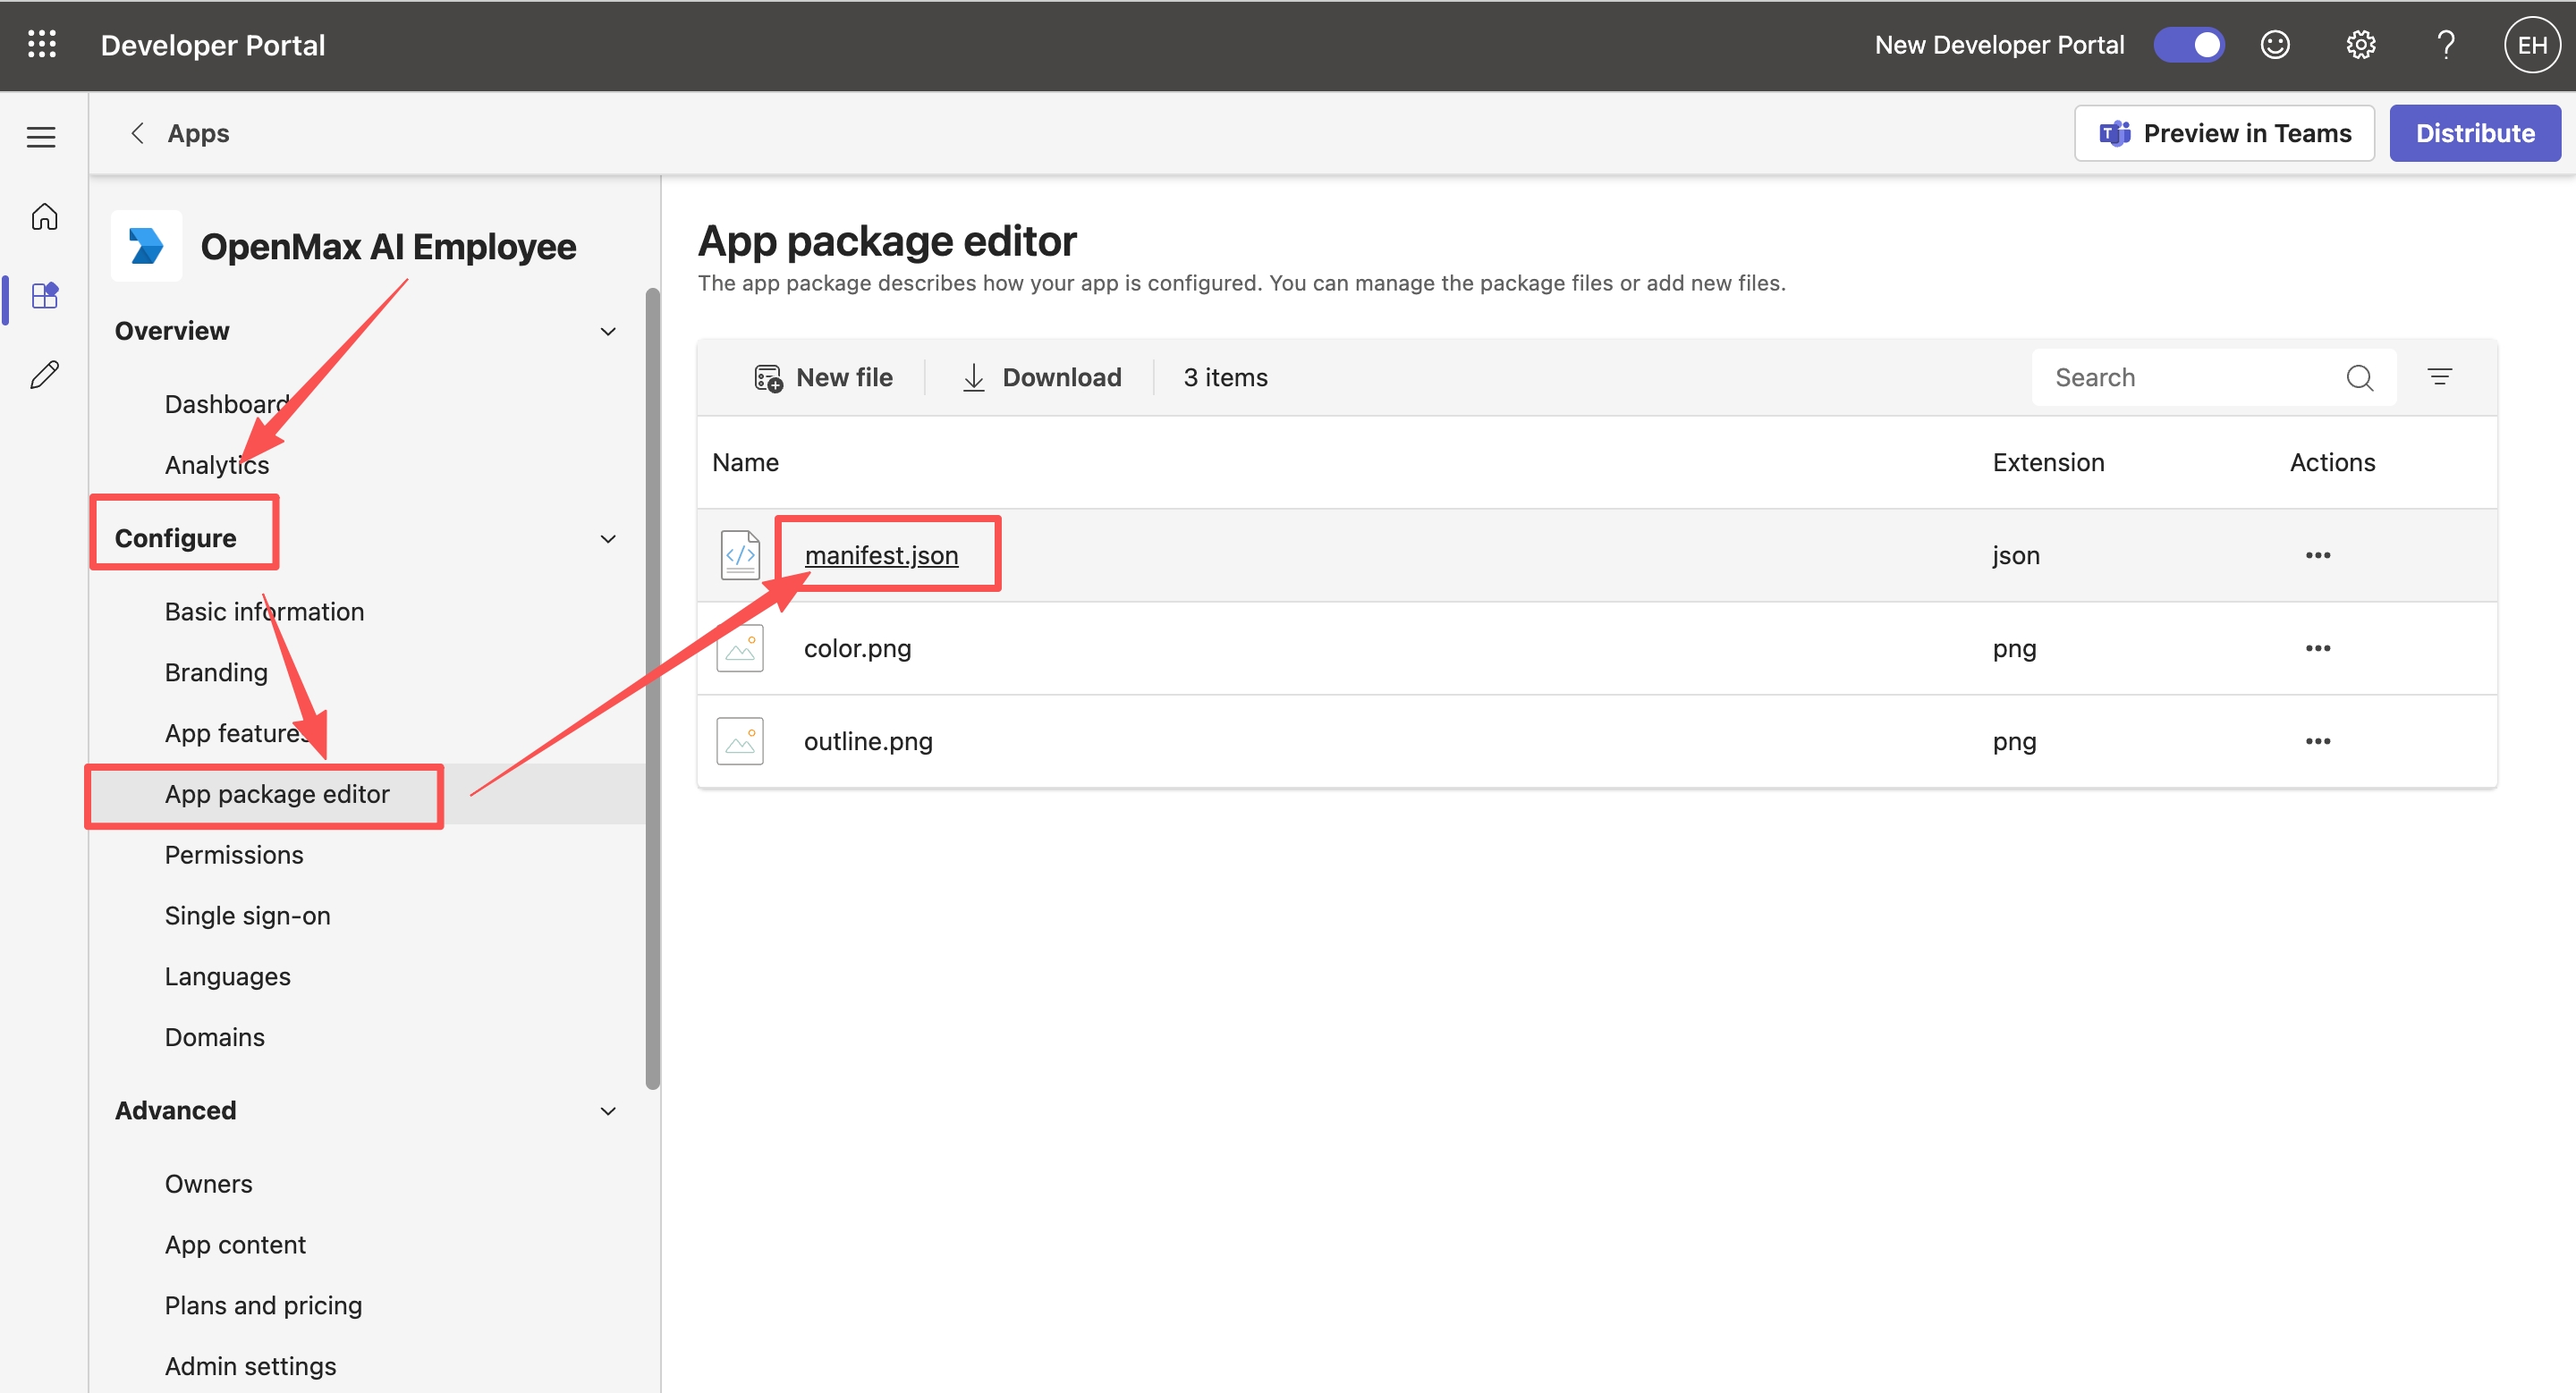The image size is (2576, 1393).
Task: Click the New file button
Action: click(822, 377)
